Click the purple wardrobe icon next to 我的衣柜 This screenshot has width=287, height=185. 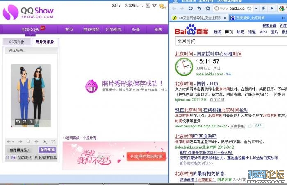(x=14, y=158)
